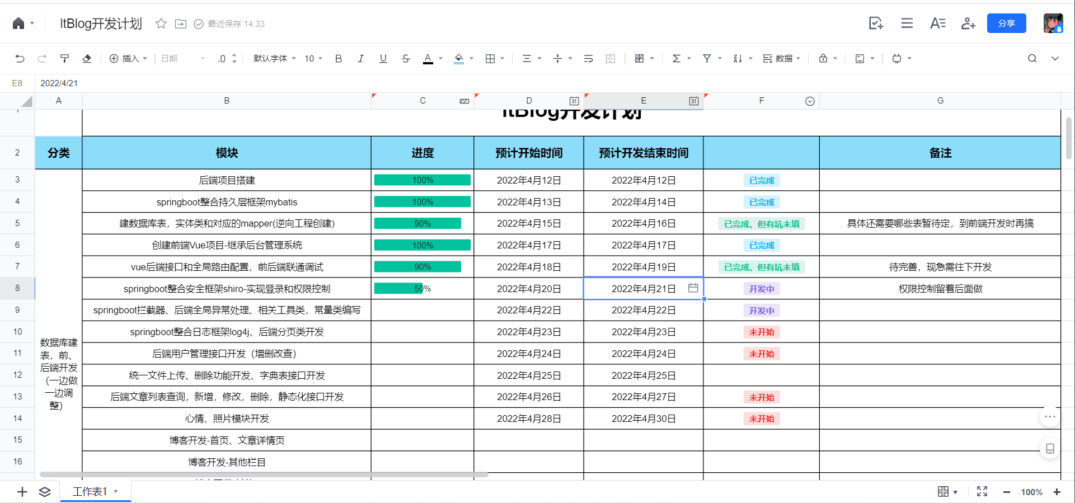Toggle italic formatting

click(x=361, y=58)
